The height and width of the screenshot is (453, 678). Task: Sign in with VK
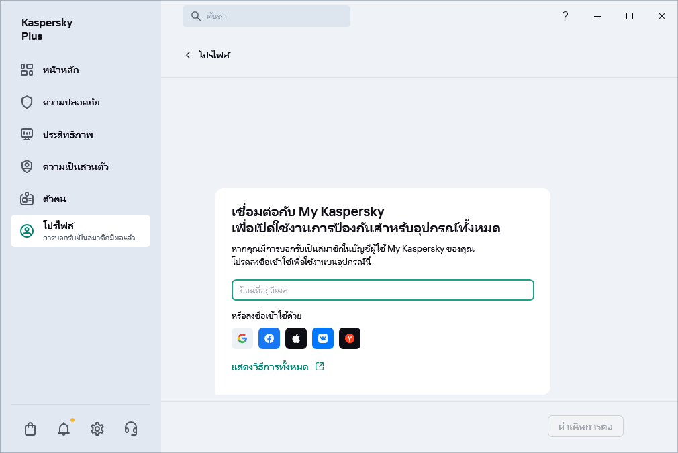pos(323,338)
